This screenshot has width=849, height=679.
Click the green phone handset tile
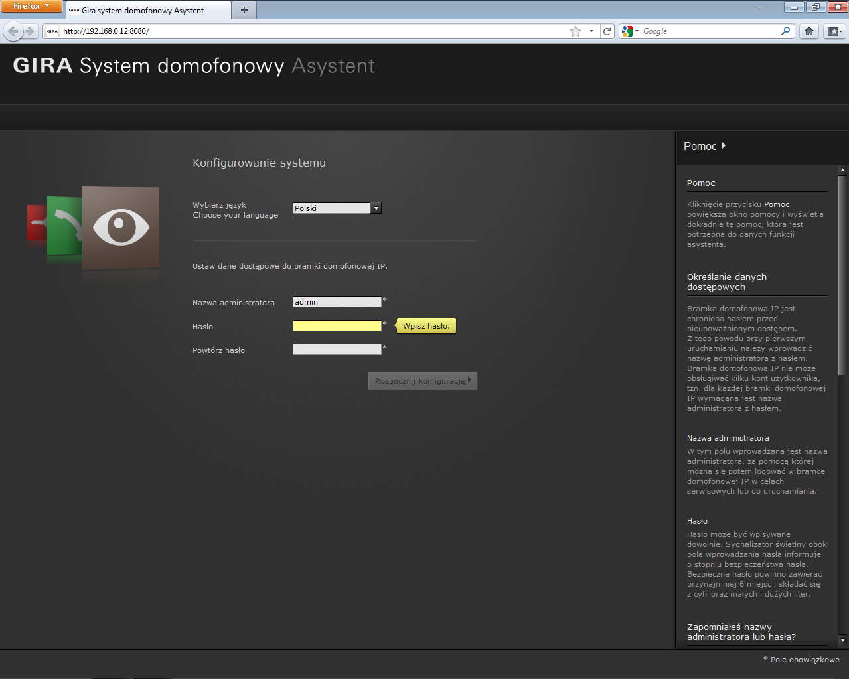(x=64, y=226)
